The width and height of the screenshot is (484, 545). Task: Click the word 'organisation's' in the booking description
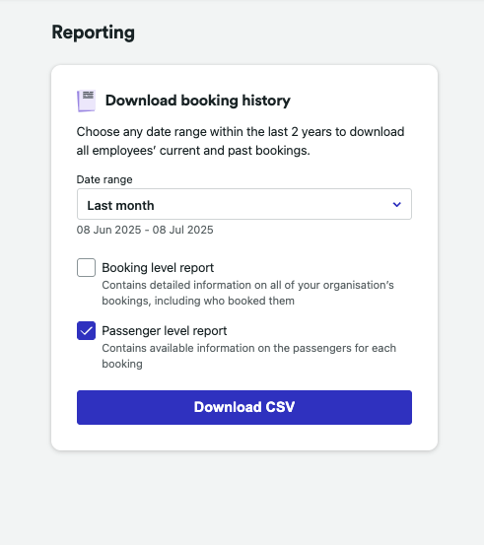[359, 285]
